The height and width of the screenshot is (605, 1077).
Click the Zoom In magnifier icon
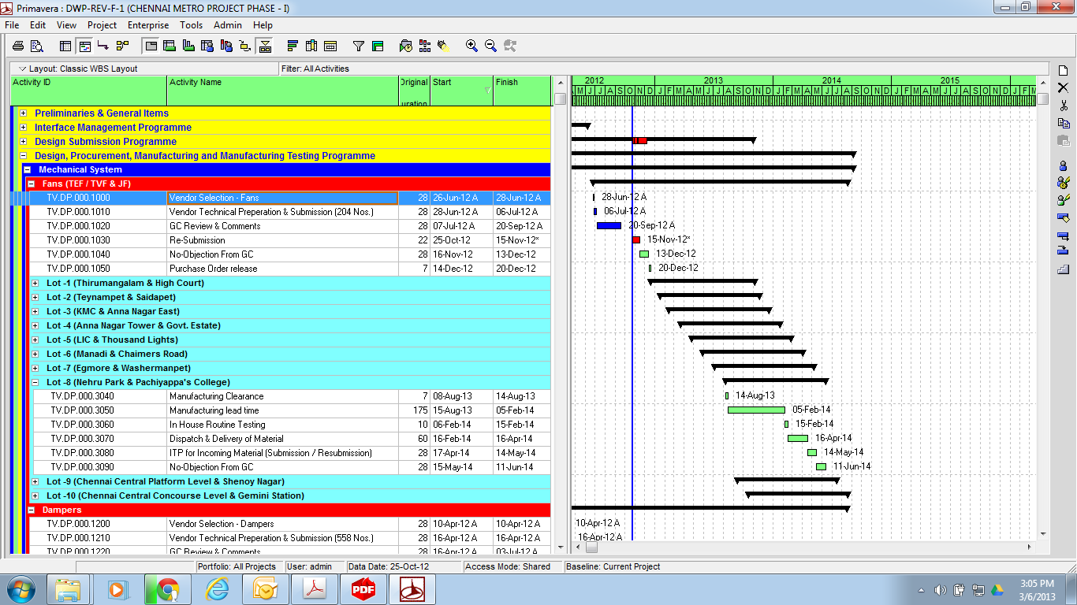pyautogui.click(x=472, y=46)
